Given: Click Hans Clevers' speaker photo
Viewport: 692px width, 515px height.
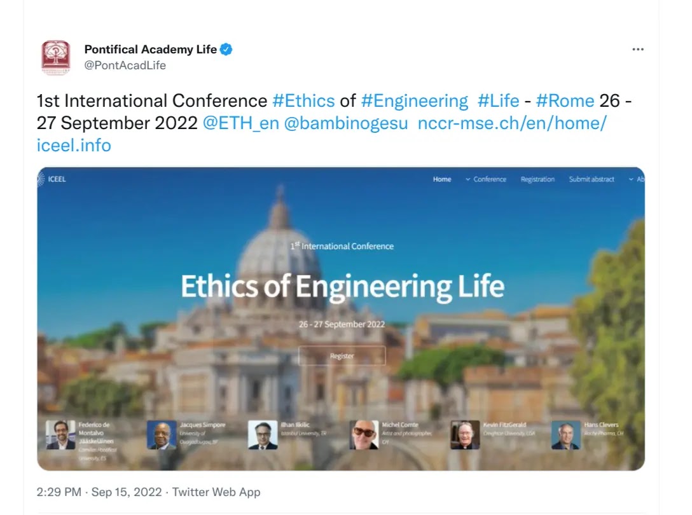Looking at the screenshot, I should pyautogui.click(x=565, y=435).
